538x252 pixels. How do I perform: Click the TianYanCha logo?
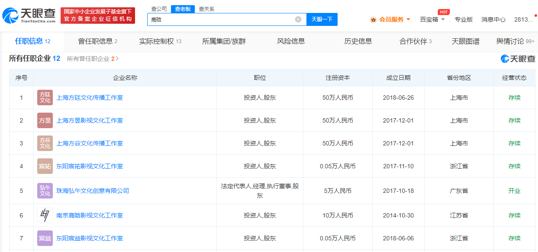(29, 16)
